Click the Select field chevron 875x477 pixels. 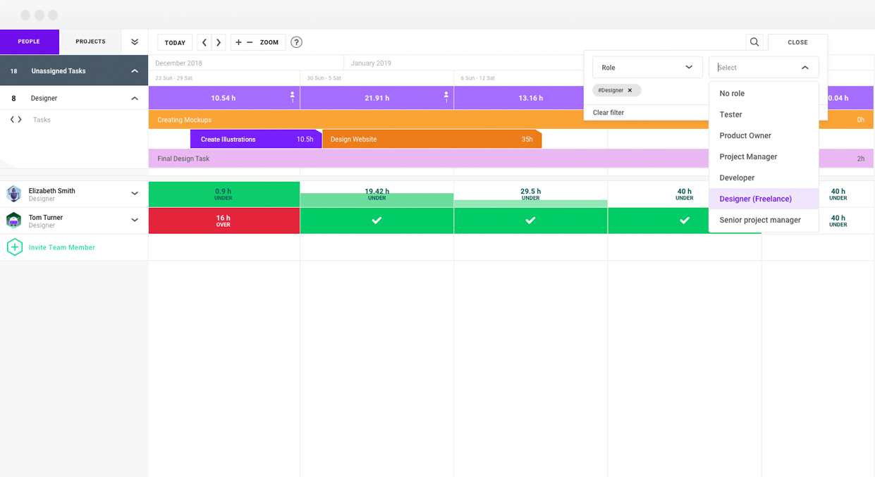tap(804, 68)
